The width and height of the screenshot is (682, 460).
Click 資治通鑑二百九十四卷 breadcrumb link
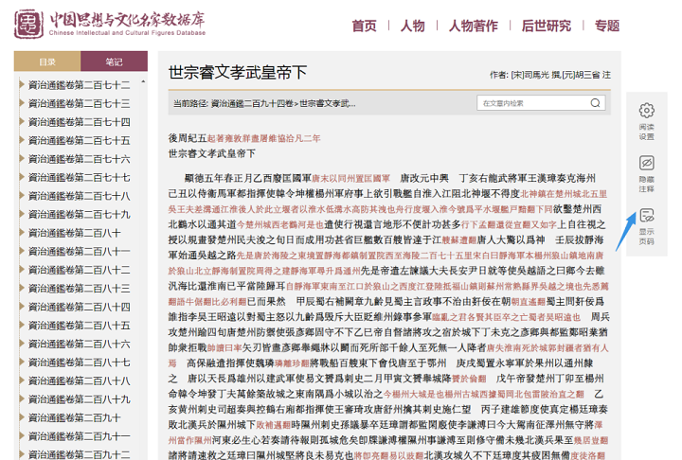(253, 102)
